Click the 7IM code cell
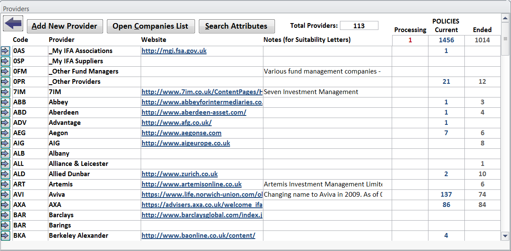The height and width of the screenshot is (251, 511). (30, 92)
